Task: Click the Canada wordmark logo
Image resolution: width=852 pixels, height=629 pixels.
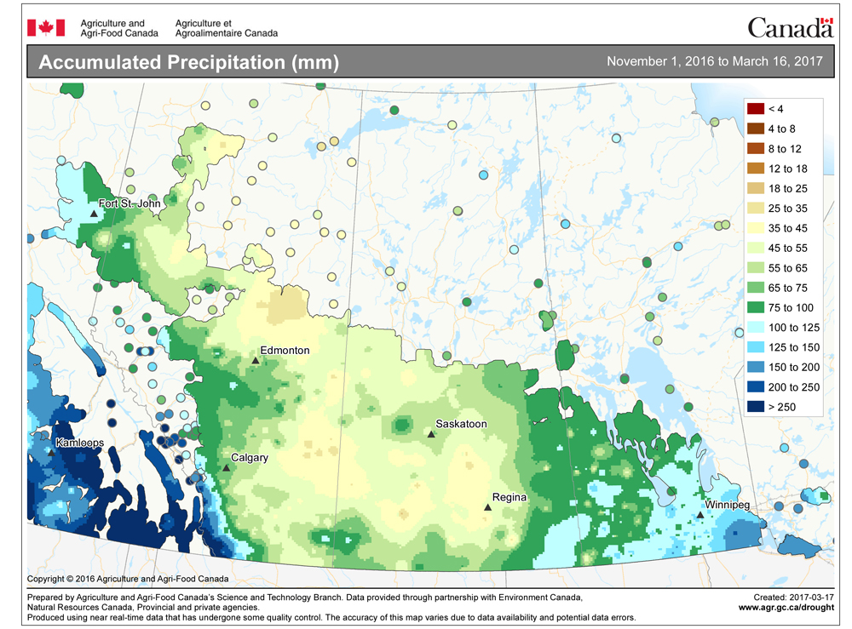Action: point(790,27)
